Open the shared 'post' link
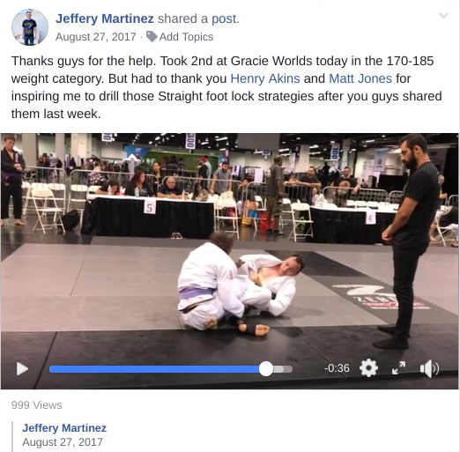The image size is (460, 452). click(x=226, y=19)
